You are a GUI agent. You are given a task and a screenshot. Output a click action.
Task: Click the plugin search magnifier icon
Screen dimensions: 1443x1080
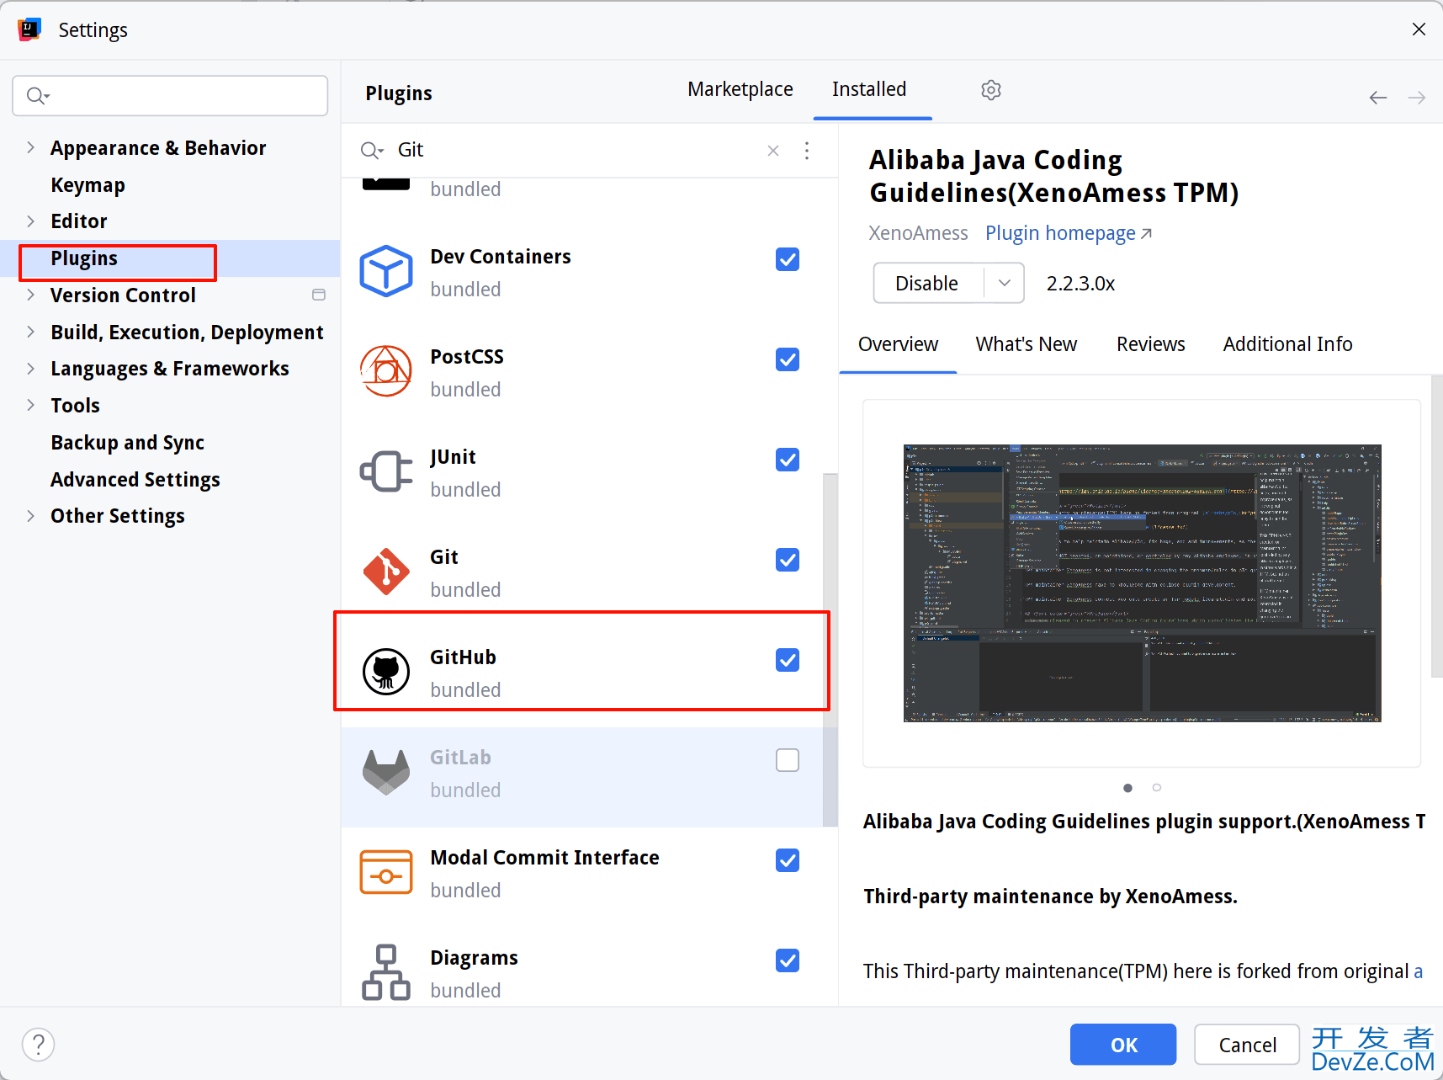click(x=371, y=151)
